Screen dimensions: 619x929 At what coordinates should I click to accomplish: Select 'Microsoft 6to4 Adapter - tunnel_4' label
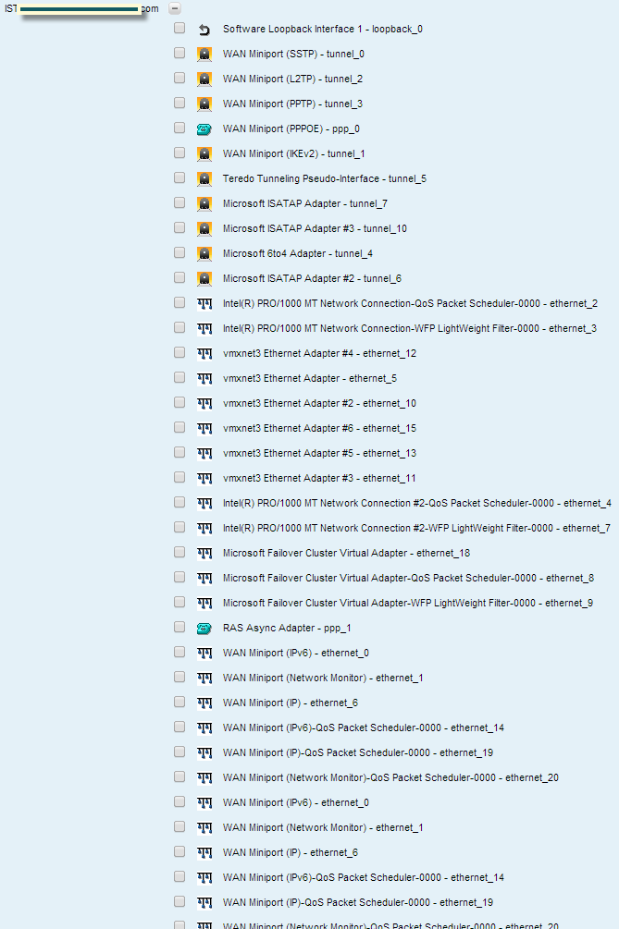tap(298, 253)
